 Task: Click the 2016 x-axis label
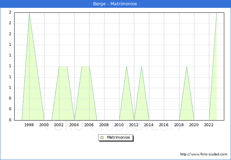[164, 125]
